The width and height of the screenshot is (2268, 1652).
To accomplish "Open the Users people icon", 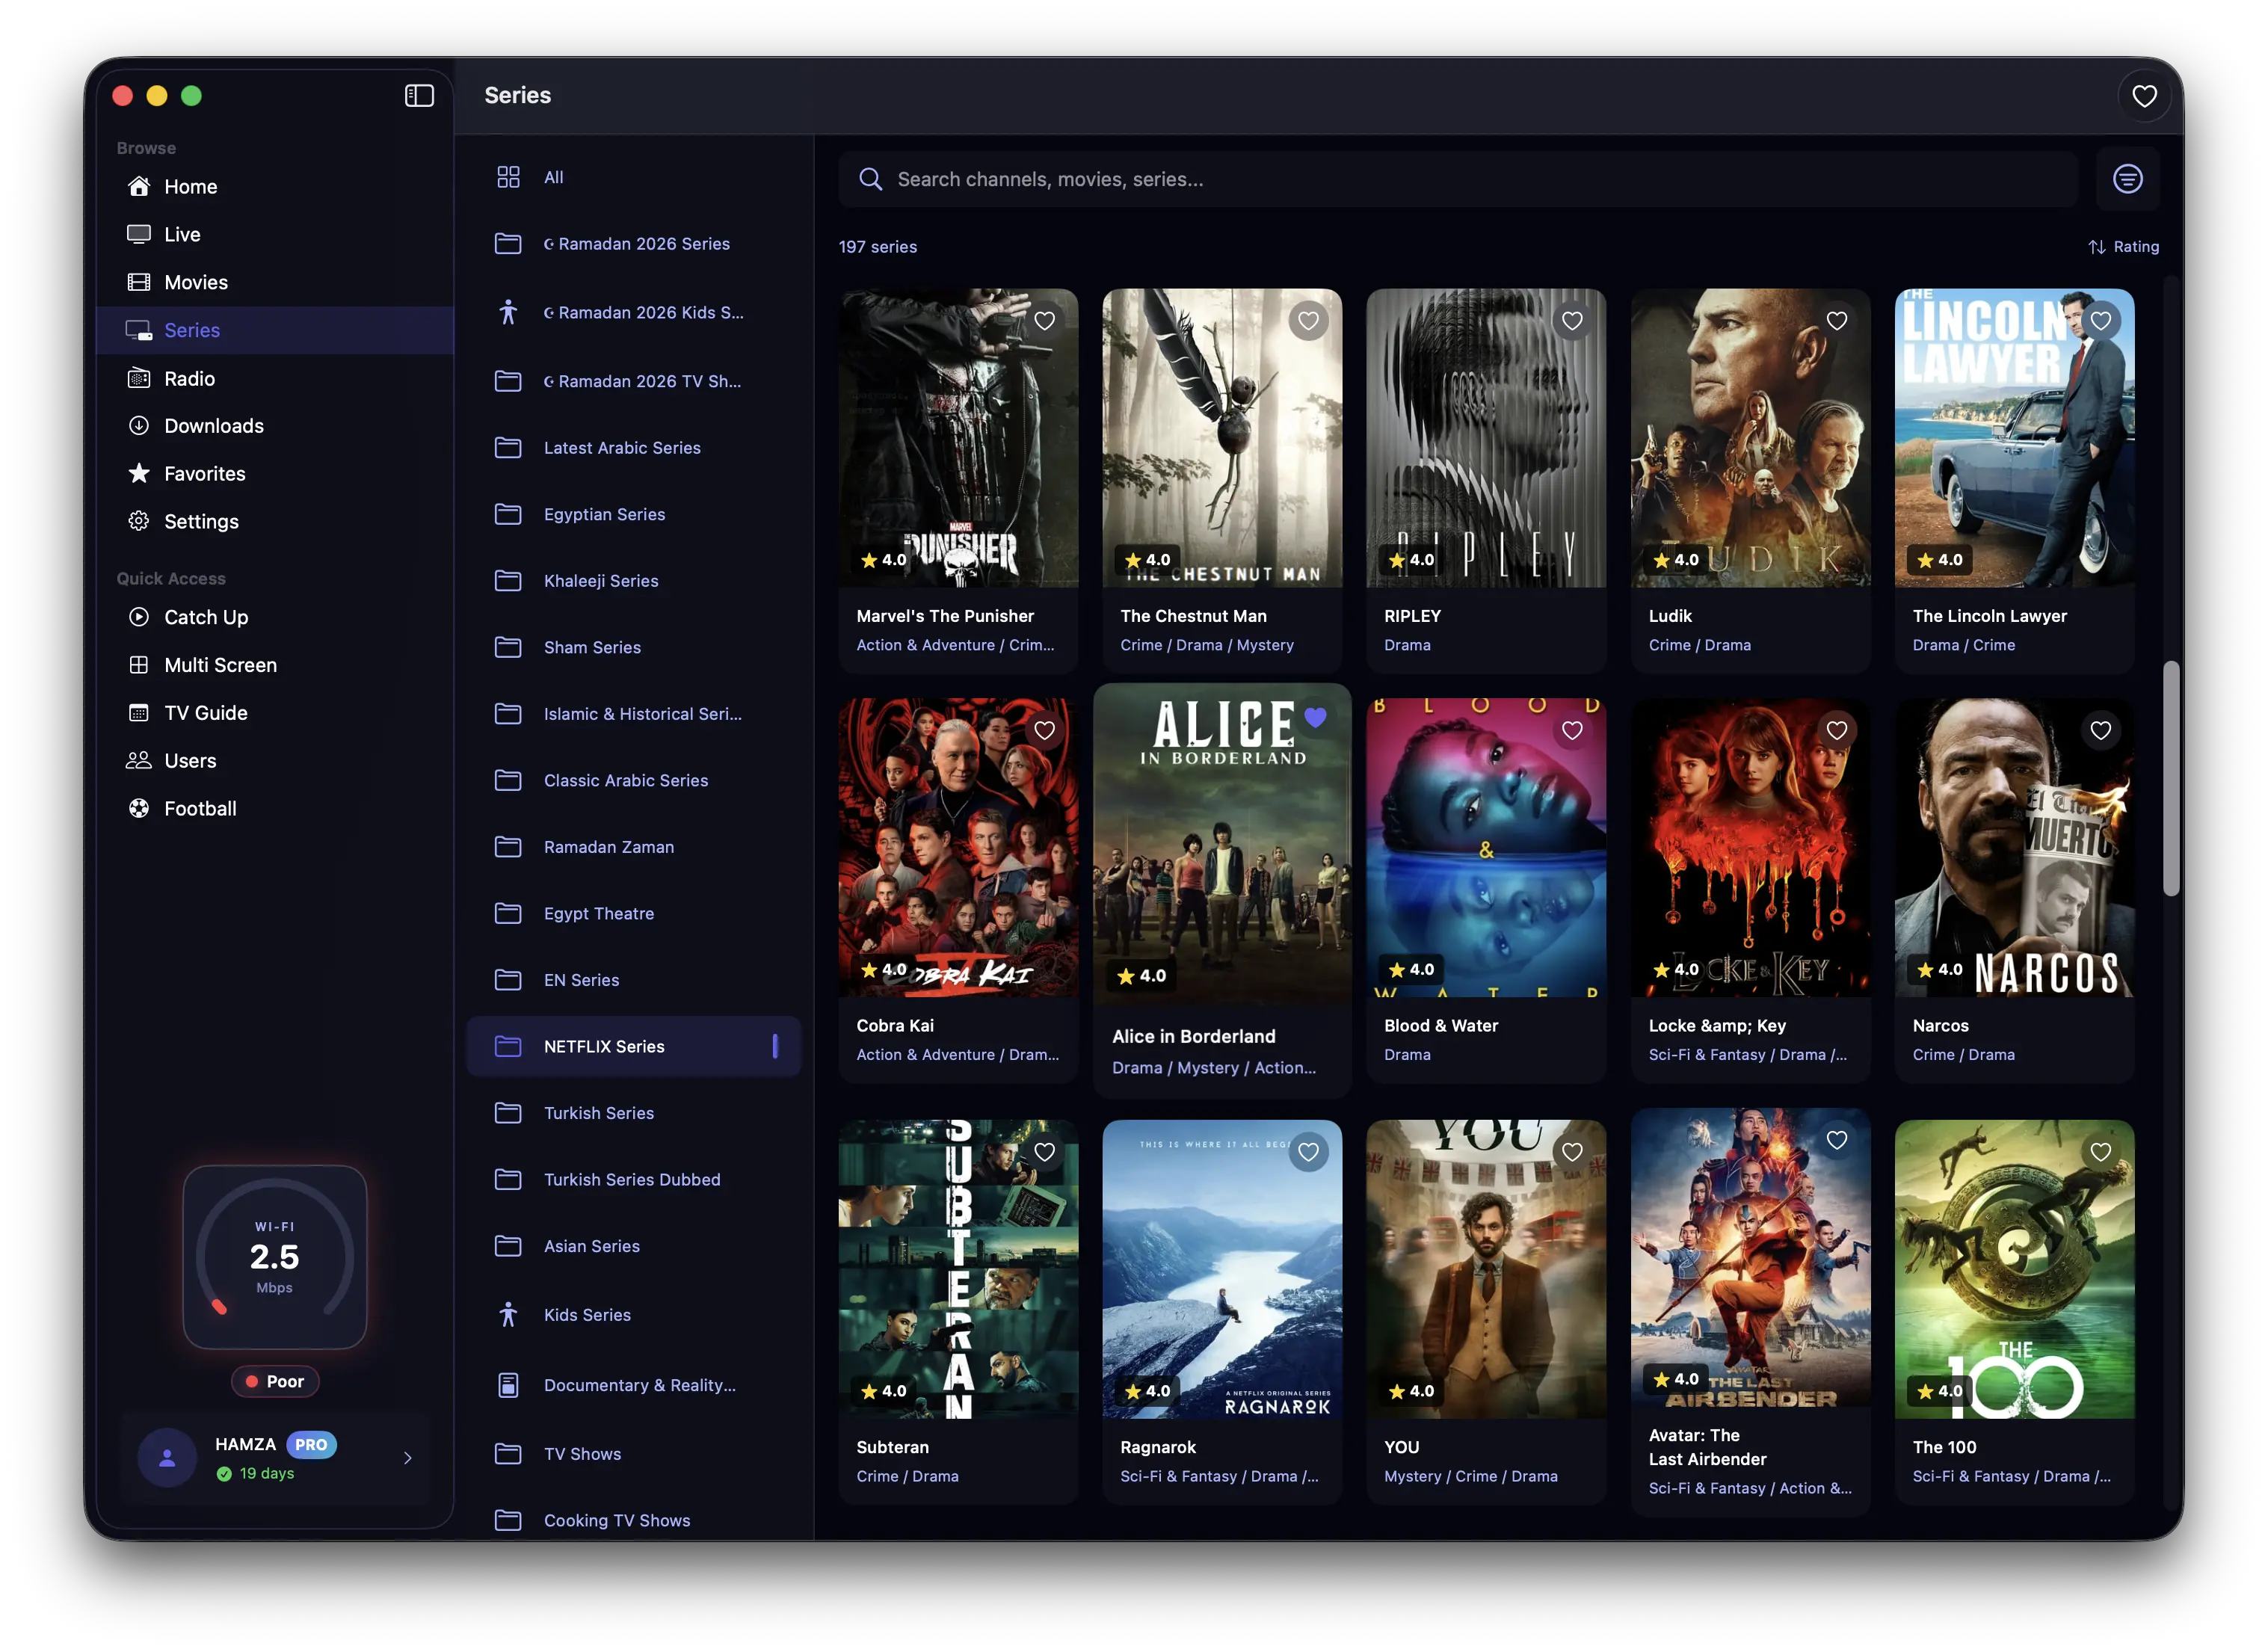I will pos(139,760).
